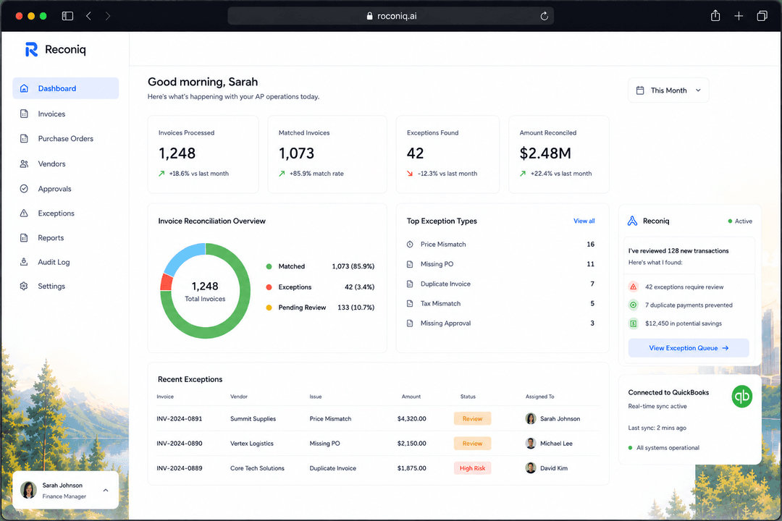Open the This Month date dropdown

(668, 90)
